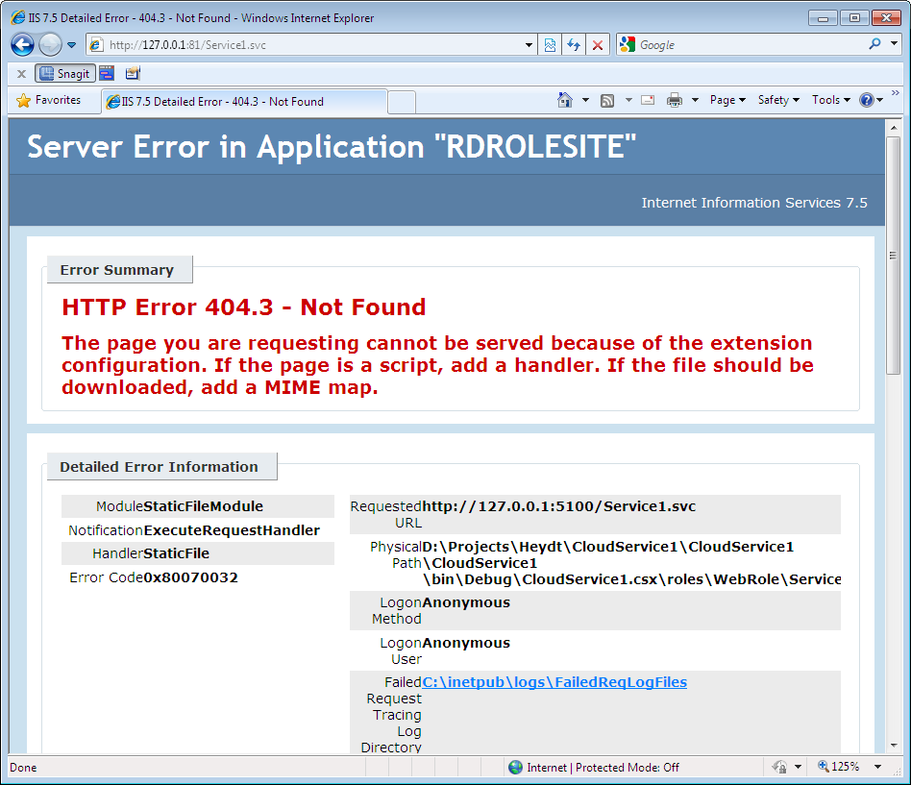Click the last icon on the Snagit toolbar
Screen dimensions: 911x785
point(133,73)
